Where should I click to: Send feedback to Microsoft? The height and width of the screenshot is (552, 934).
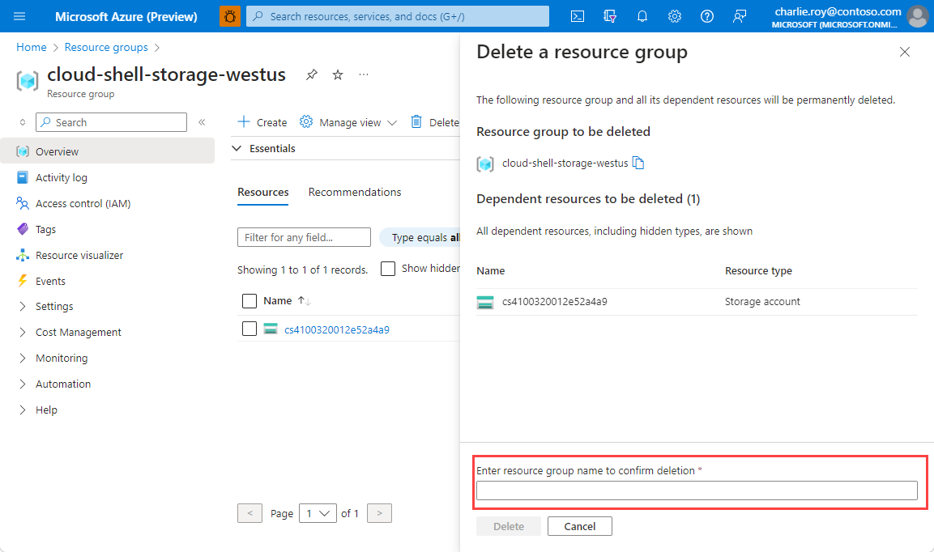[739, 16]
